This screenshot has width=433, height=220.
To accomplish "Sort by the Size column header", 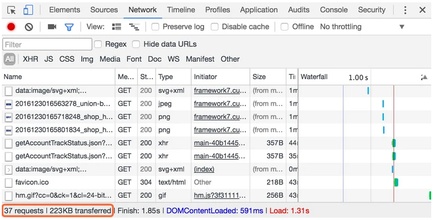I will pyautogui.click(x=268, y=77).
